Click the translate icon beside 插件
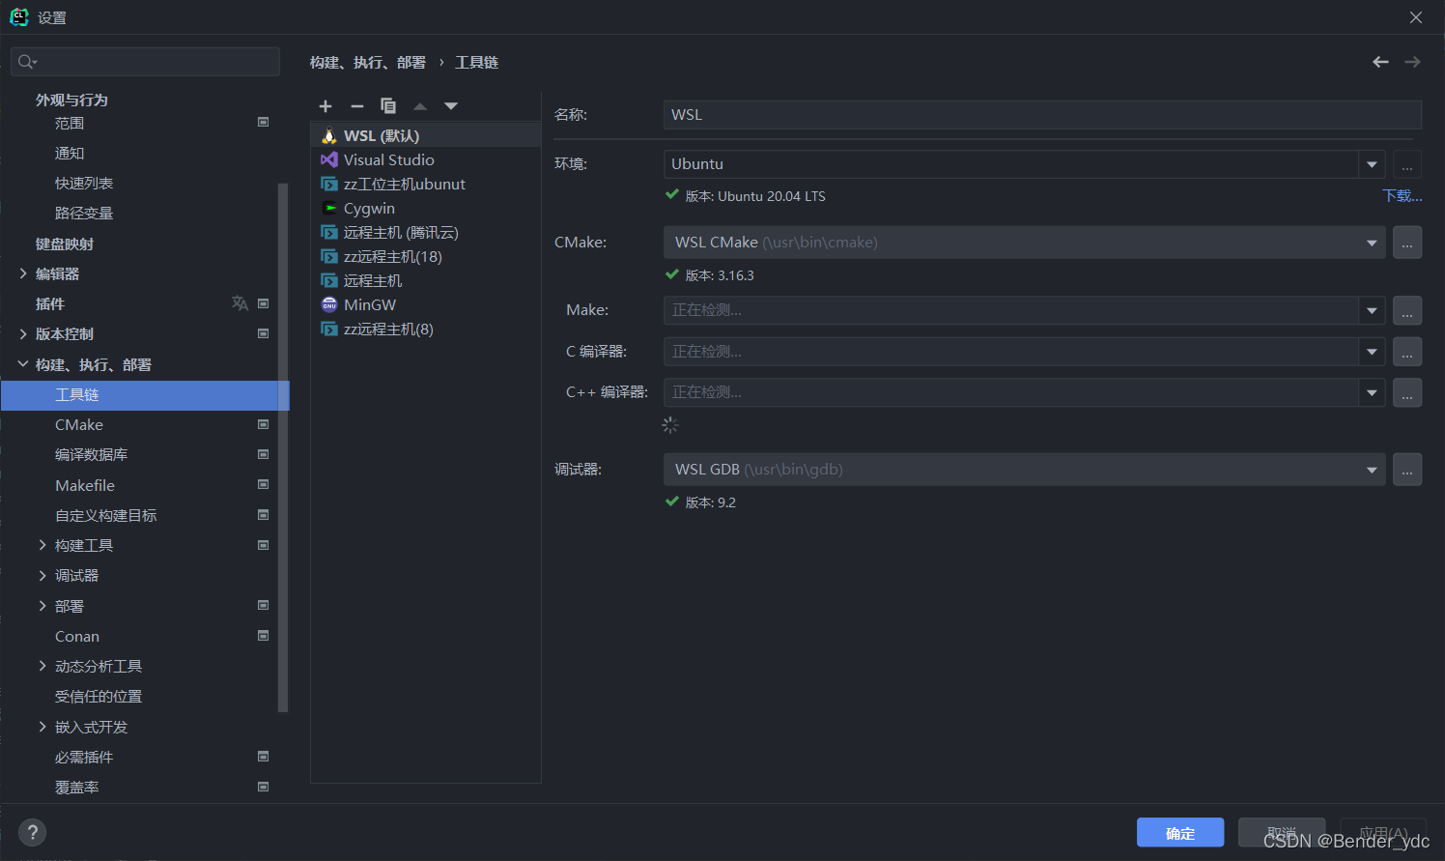The image size is (1445, 861). point(240,303)
